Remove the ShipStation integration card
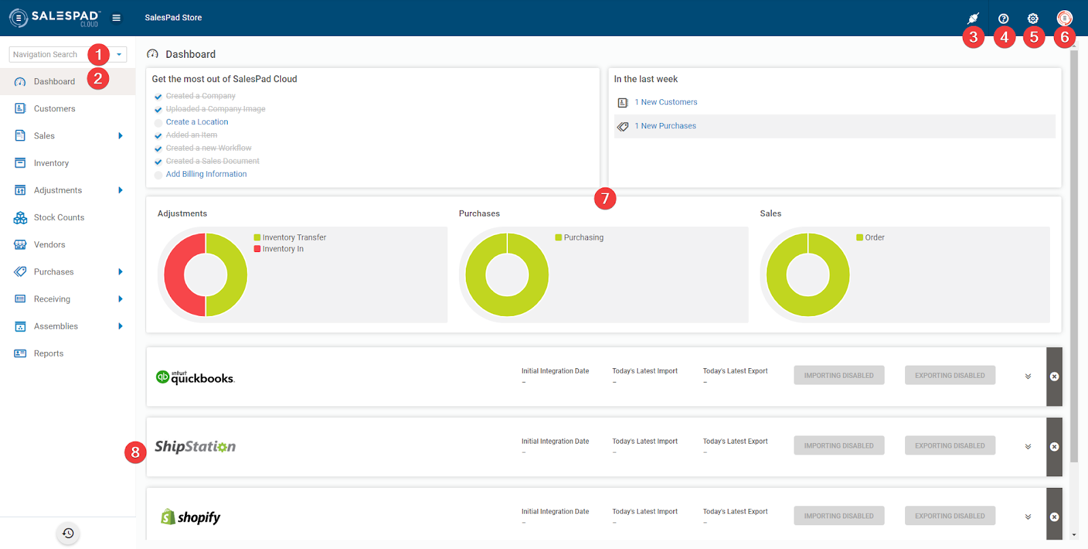1088x549 pixels. pos(1054,446)
